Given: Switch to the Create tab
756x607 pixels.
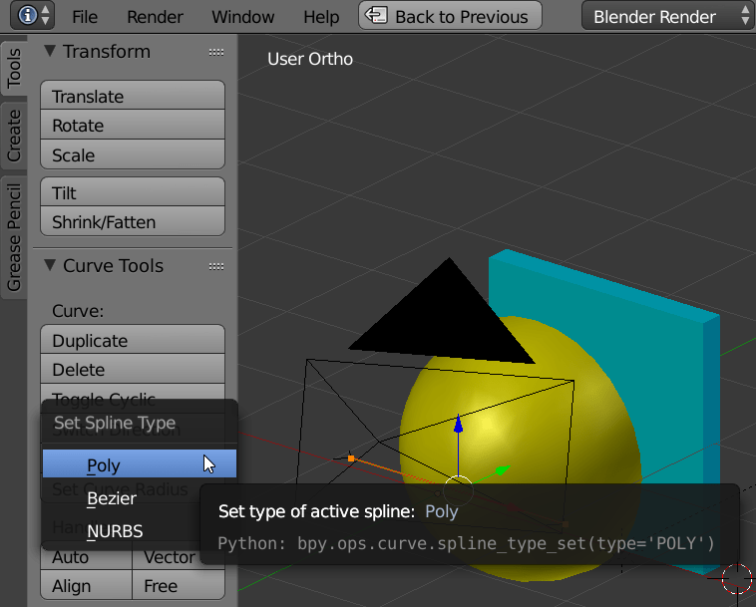Looking at the screenshot, I should pos(14,136).
